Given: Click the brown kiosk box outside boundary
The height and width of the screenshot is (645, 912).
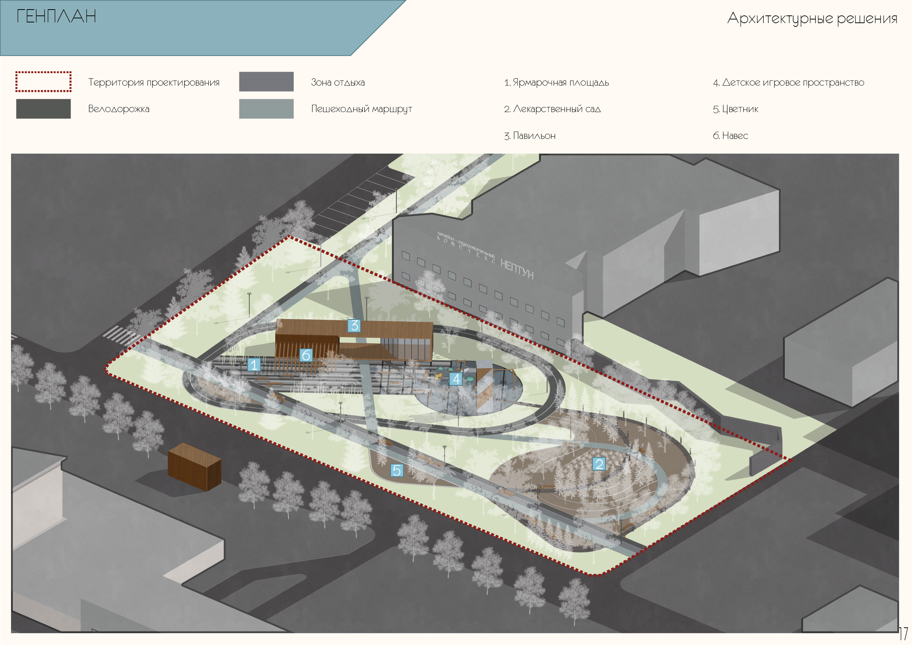Looking at the screenshot, I should click(x=194, y=467).
